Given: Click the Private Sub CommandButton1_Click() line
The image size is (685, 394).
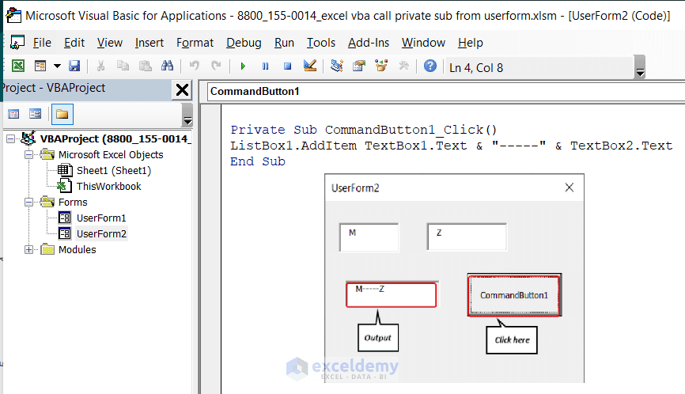Looking at the screenshot, I should (364, 130).
